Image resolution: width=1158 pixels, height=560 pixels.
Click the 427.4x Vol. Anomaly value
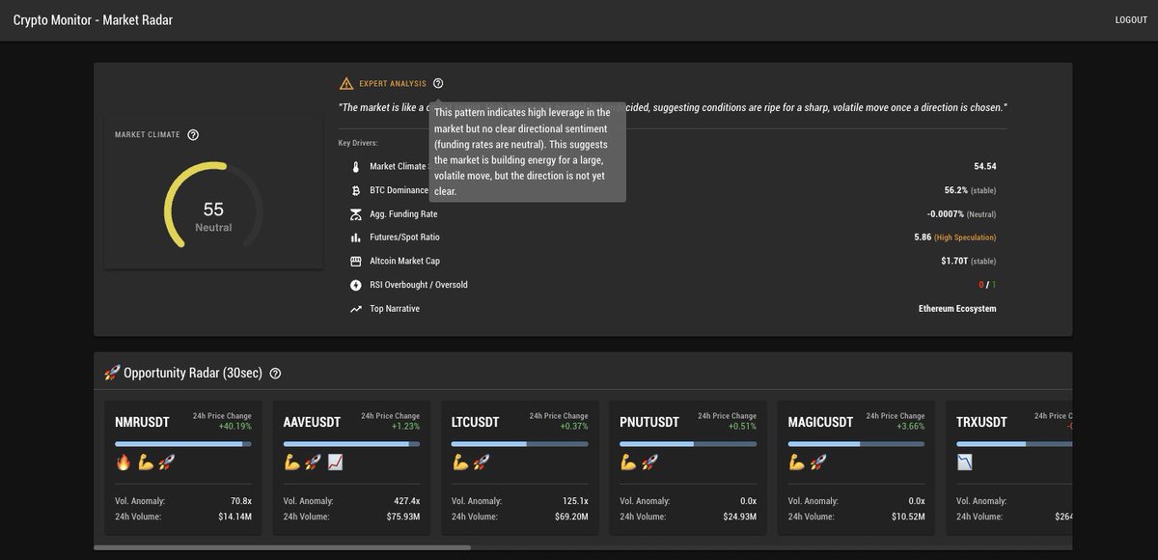click(x=407, y=501)
